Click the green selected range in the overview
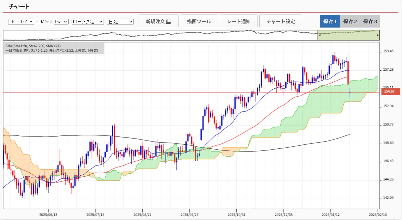Viewport: 402px width, 220px height. (348, 36)
